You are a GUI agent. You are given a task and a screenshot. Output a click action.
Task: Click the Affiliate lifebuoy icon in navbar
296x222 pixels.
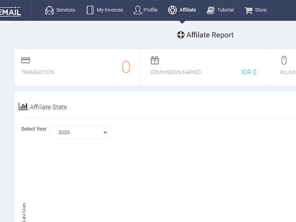(172, 10)
